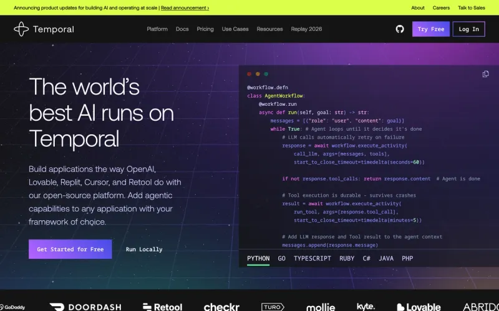This screenshot has width=499, height=311.
Task: Click the 'class AgentWorkflow:' code line
Action: (276, 96)
